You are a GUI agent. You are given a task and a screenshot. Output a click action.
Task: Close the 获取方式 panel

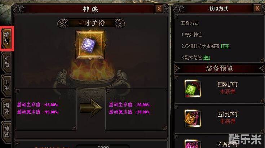tap(257, 8)
